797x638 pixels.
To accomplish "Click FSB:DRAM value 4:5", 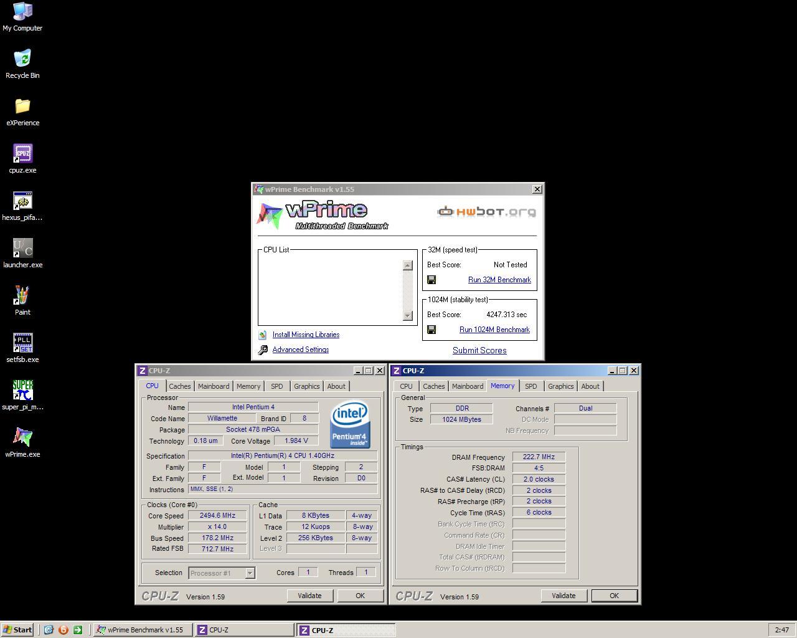I will 539,468.
